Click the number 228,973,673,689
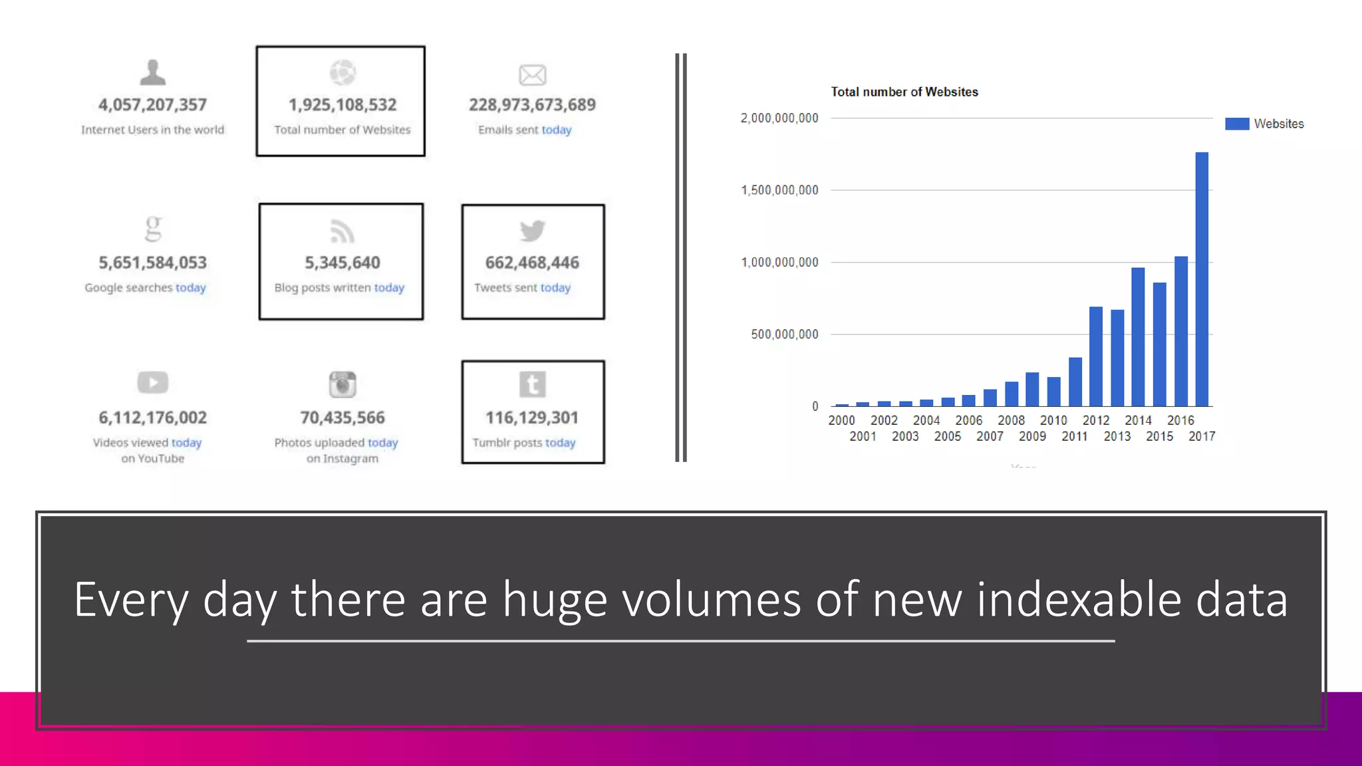This screenshot has height=766, width=1362. pyautogui.click(x=532, y=104)
